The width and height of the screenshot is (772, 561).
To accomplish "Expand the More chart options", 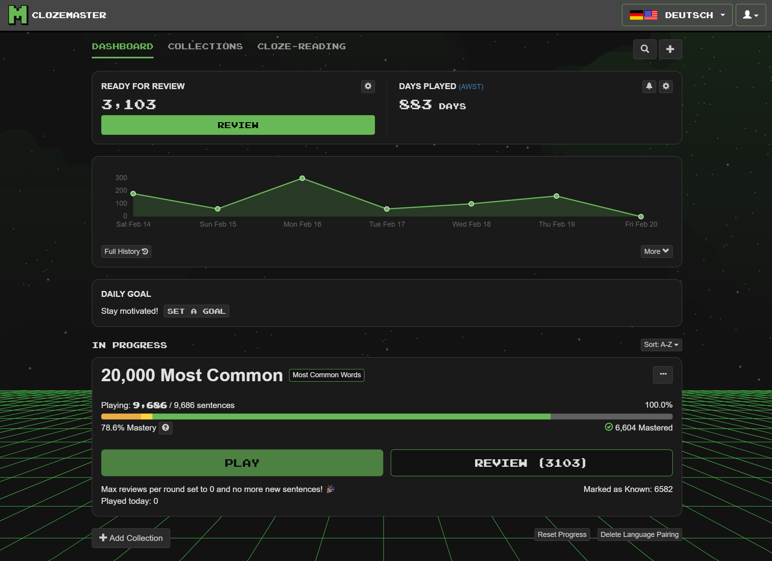I will tap(656, 251).
